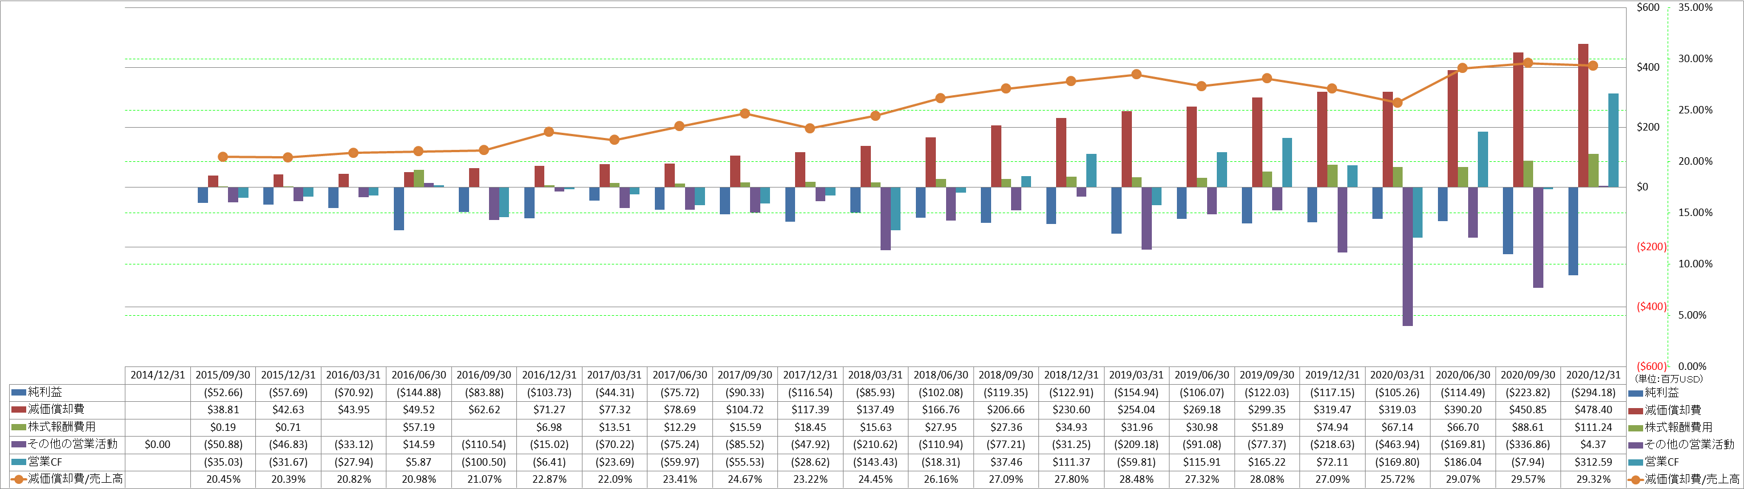Click the 15.00% secondary axis label

pos(1695,213)
